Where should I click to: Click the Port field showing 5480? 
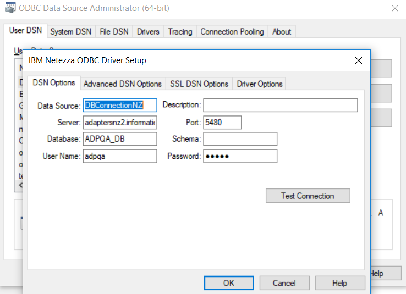click(x=222, y=123)
